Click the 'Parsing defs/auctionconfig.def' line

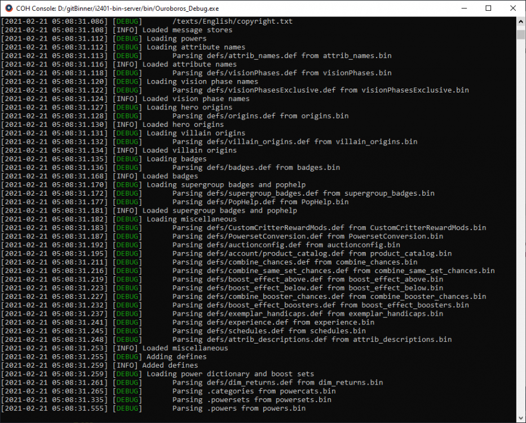(x=286, y=245)
